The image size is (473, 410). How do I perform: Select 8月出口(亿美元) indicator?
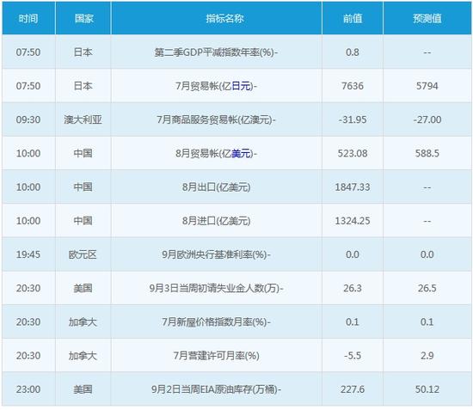(x=216, y=187)
